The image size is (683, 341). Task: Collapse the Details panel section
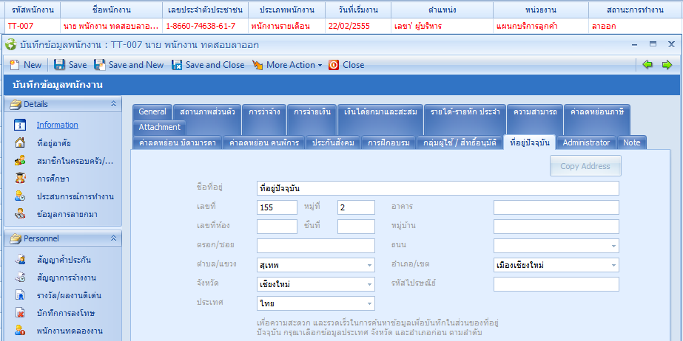[113, 104]
